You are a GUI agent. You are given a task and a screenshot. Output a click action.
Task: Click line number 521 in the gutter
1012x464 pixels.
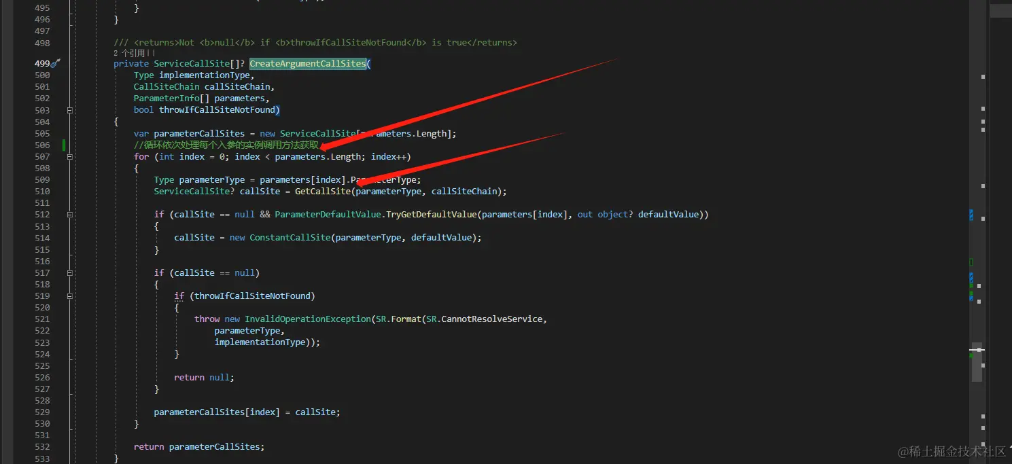click(x=42, y=319)
